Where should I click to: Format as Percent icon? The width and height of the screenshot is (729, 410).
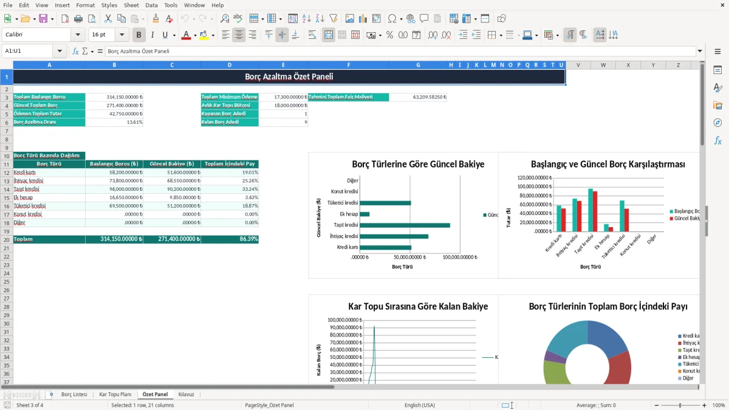click(x=390, y=35)
